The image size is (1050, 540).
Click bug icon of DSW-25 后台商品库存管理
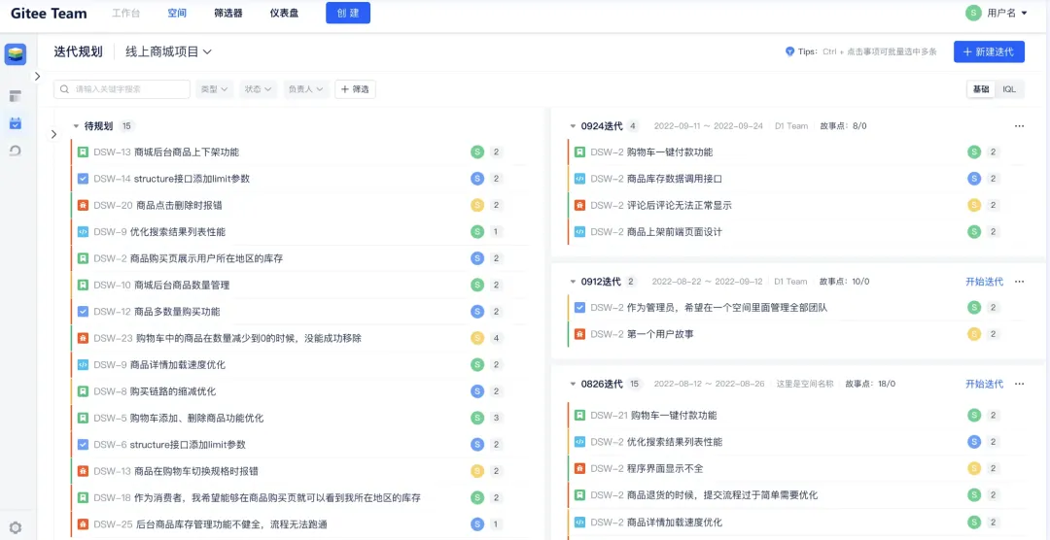[83, 523]
